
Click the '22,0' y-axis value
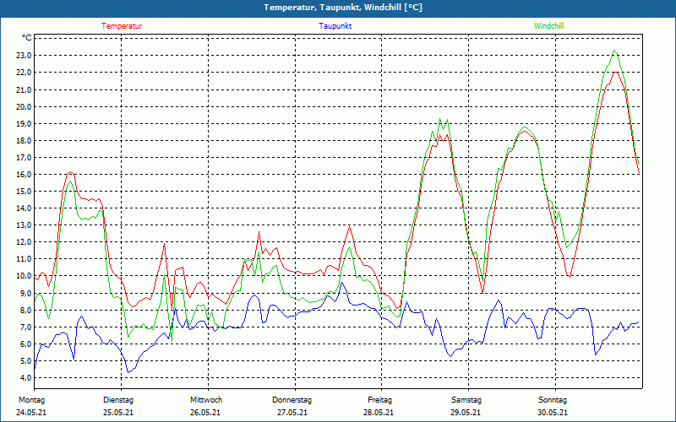click(x=24, y=73)
